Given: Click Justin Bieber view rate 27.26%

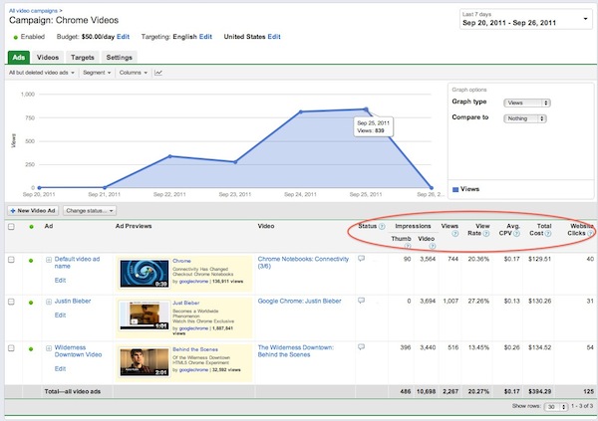Looking at the screenshot, I should [478, 301].
